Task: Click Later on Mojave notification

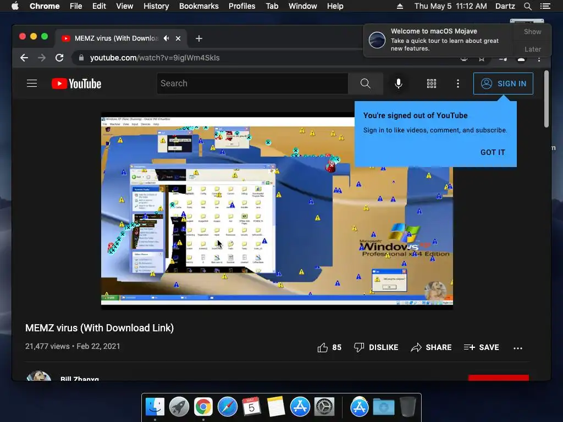Action: (x=532, y=49)
